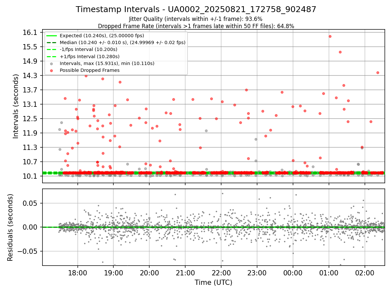Click x-axis tick label '20:00'
This screenshot has width=392, height=294.
(x=149, y=273)
